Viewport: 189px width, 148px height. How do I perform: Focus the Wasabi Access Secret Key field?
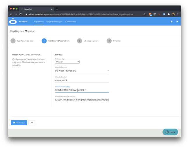pos(82,100)
